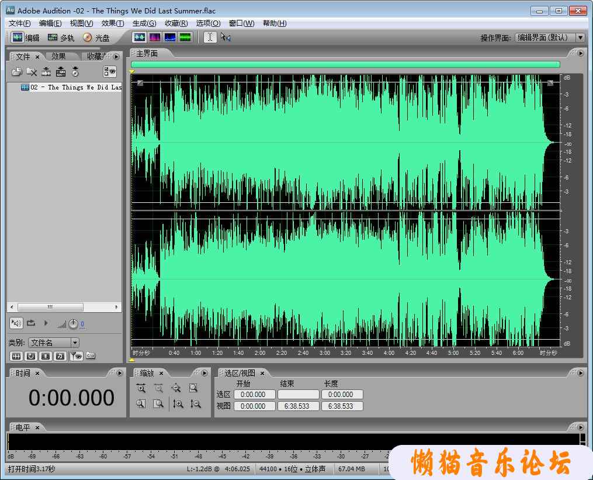The width and height of the screenshot is (593, 480).
Task: Click the zoom to selection icon
Action: point(193,388)
